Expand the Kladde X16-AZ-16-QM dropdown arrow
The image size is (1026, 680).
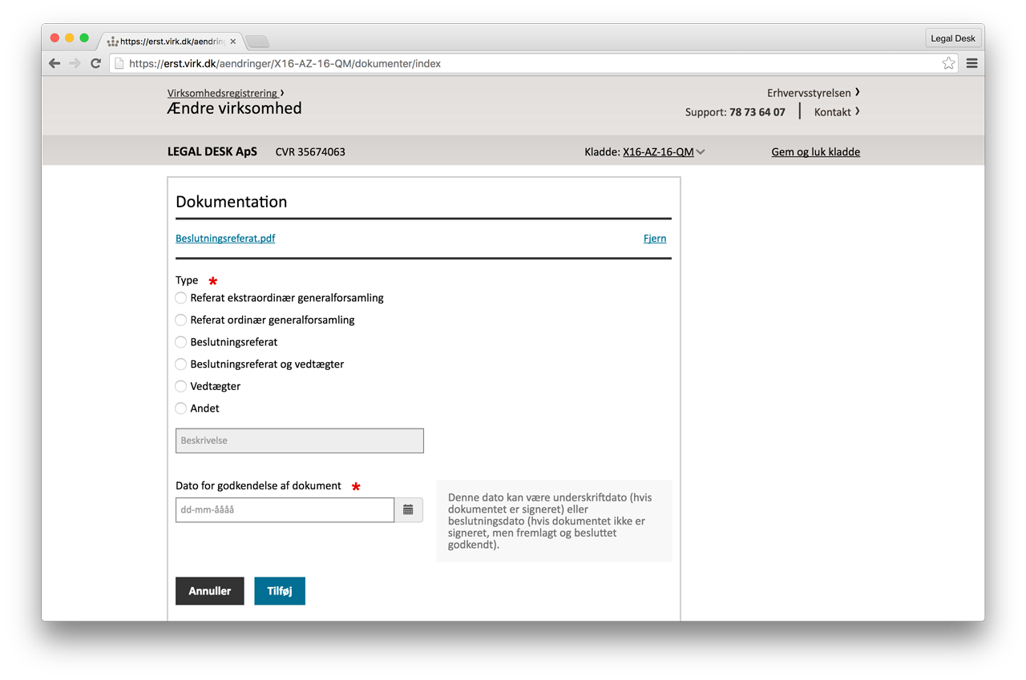(701, 152)
